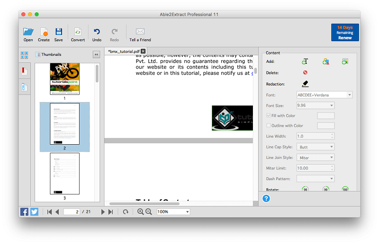The image size is (379, 244).
Task: Undo the last edit
Action: coord(97,32)
